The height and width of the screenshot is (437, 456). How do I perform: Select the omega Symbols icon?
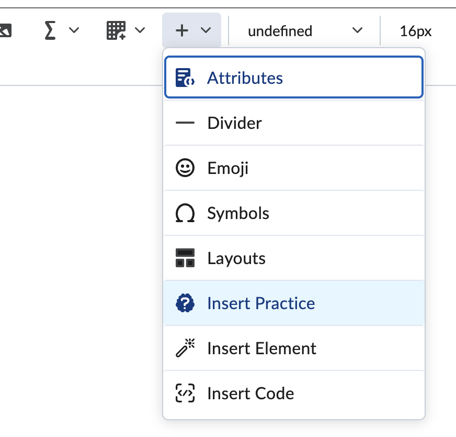tap(184, 213)
